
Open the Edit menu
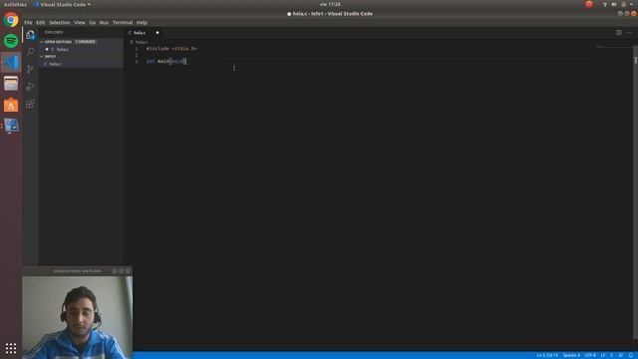(41, 23)
